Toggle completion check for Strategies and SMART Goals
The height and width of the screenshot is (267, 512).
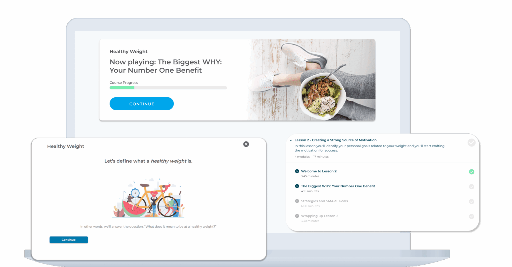tap(471, 202)
